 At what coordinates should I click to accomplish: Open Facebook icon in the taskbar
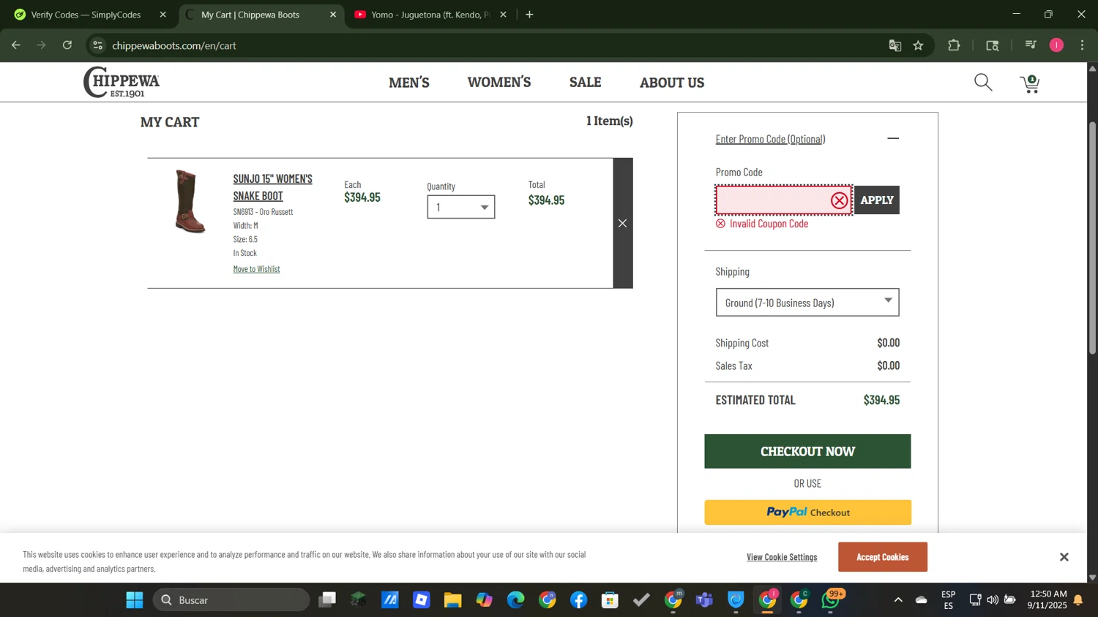click(579, 600)
